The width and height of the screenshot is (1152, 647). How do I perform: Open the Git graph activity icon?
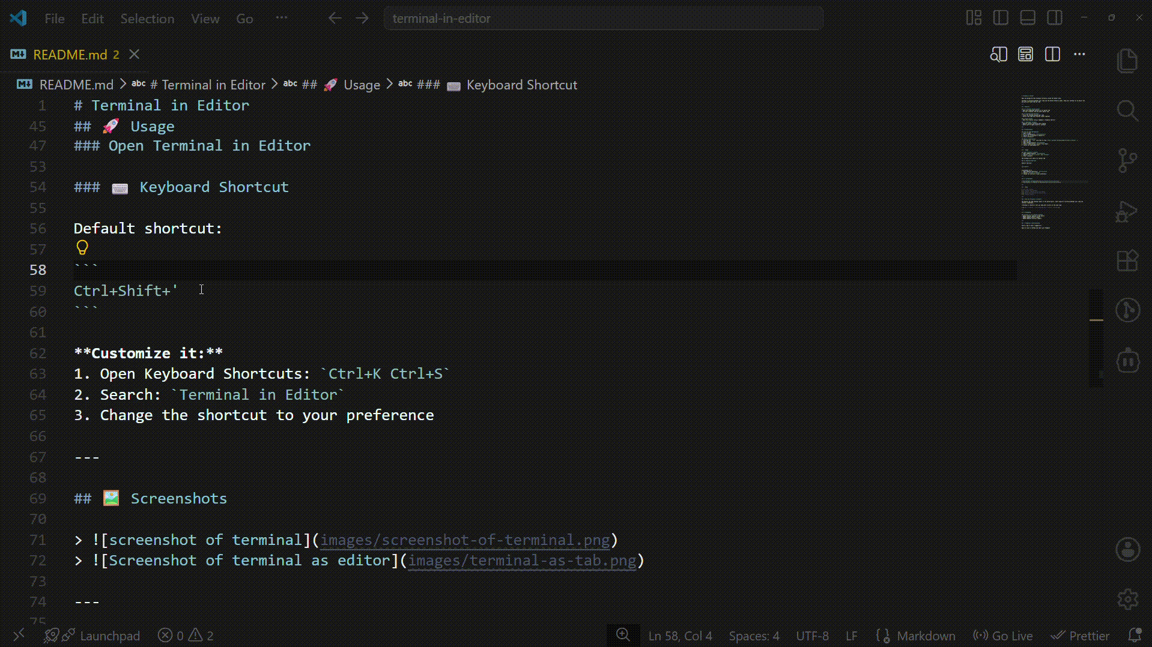pos(1127,310)
